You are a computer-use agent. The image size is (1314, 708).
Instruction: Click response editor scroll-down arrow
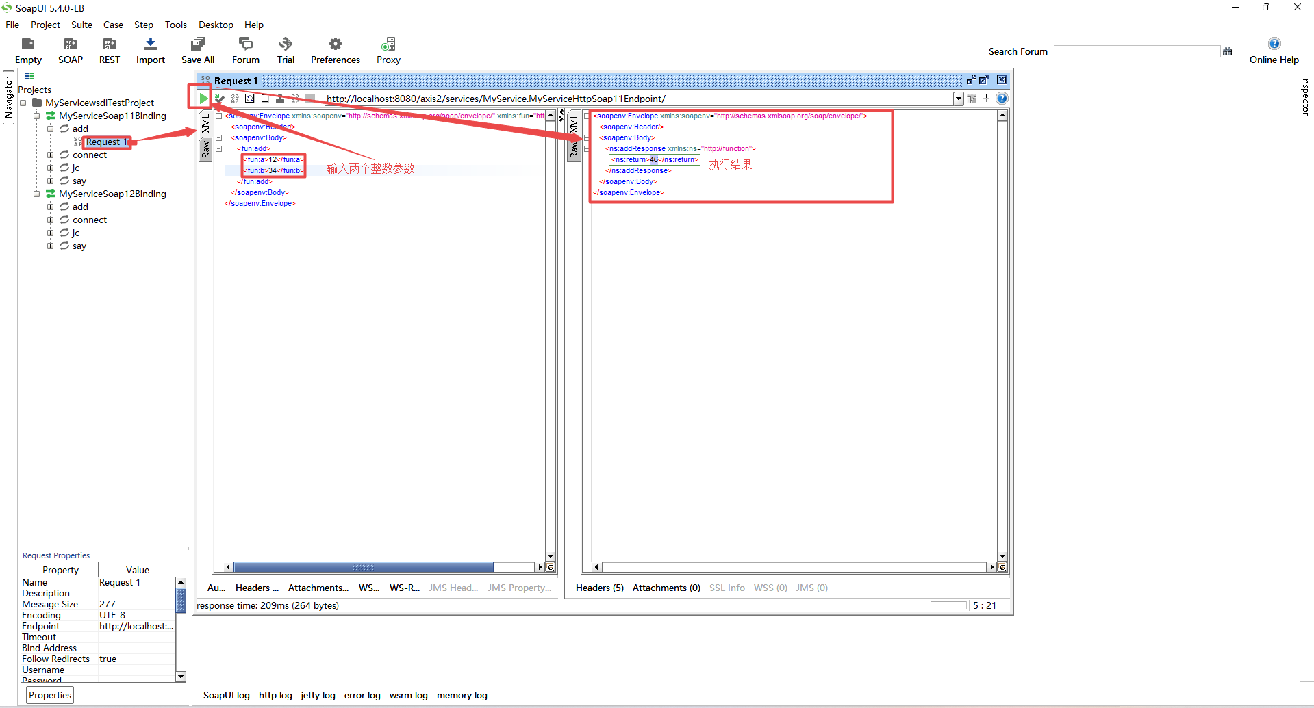click(1002, 556)
